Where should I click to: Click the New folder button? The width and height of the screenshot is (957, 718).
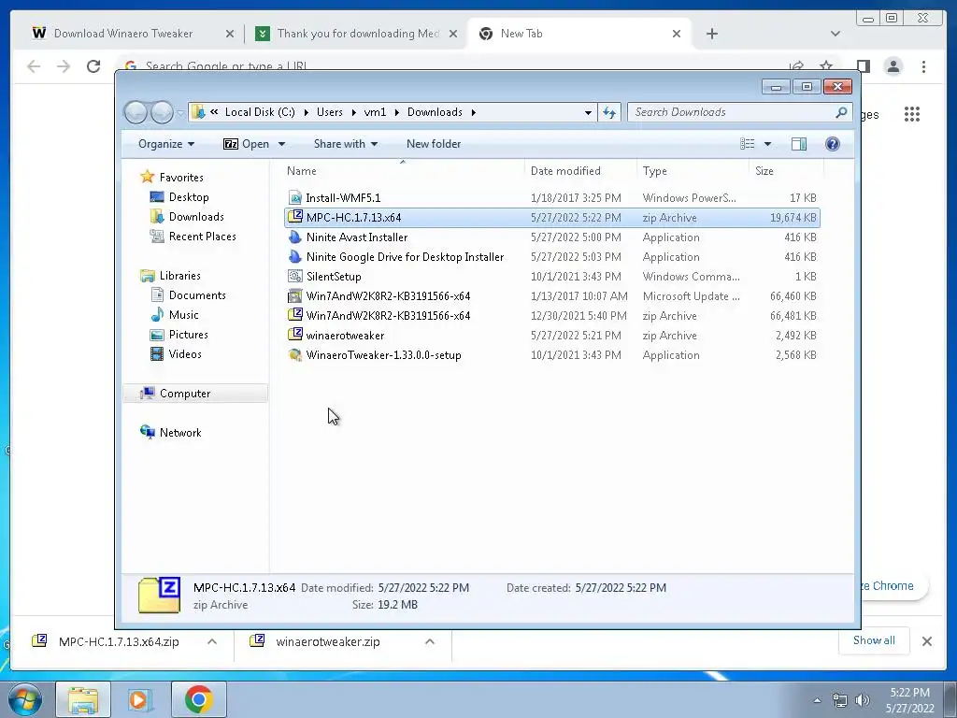coord(434,144)
